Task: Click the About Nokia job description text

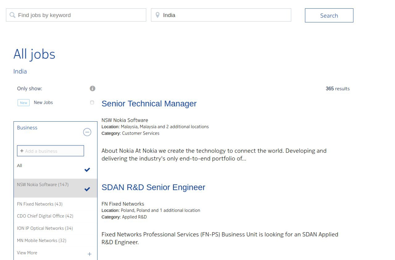Action: point(214,155)
